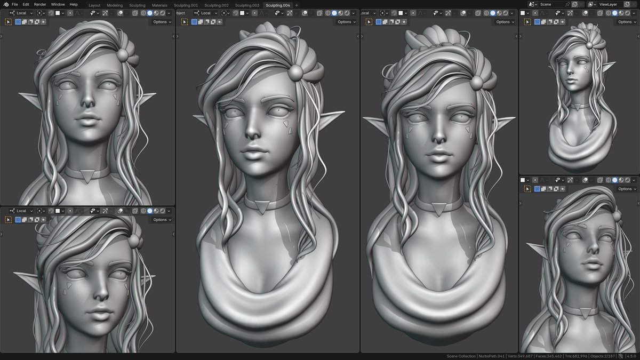The width and height of the screenshot is (640, 360).
Task: Select the Select Box tool, large center viewport
Action: [x=185, y=22]
